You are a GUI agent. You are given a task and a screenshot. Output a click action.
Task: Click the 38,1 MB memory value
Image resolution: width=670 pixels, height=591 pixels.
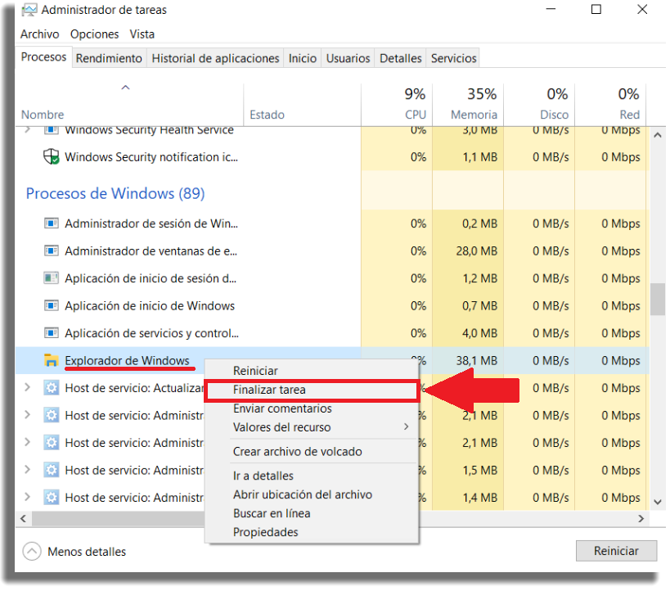tap(476, 360)
